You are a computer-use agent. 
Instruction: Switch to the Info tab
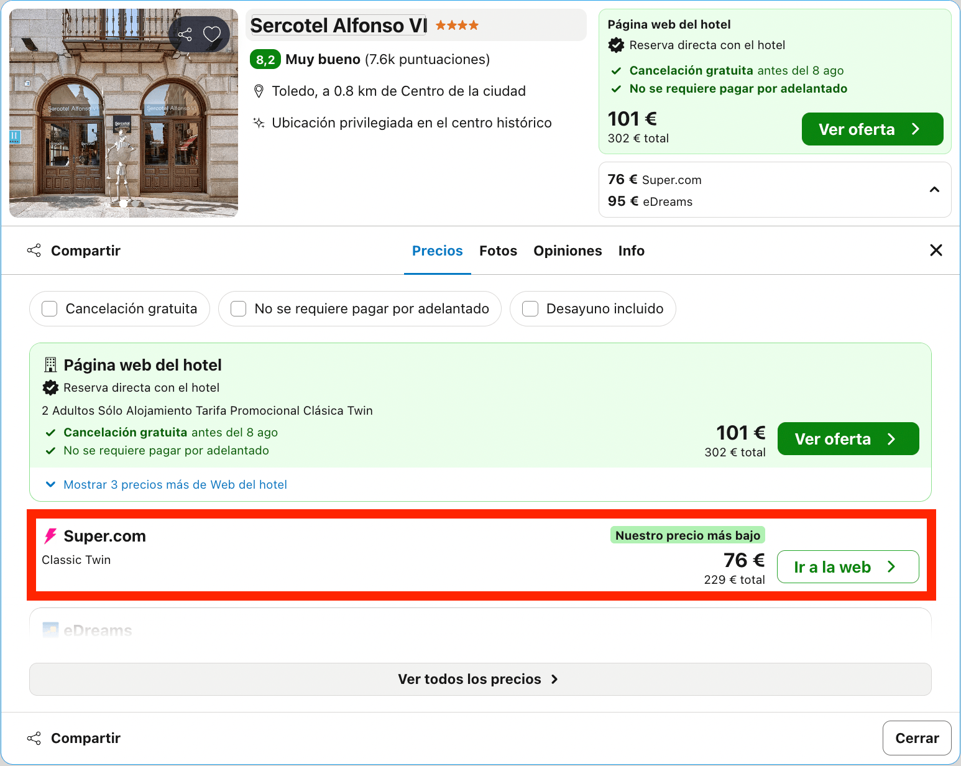pyautogui.click(x=631, y=251)
